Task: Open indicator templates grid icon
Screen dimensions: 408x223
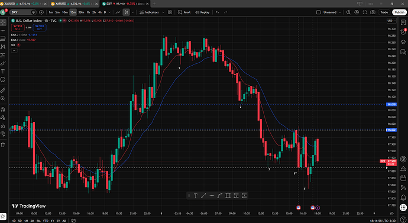Action: pos(170,12)
